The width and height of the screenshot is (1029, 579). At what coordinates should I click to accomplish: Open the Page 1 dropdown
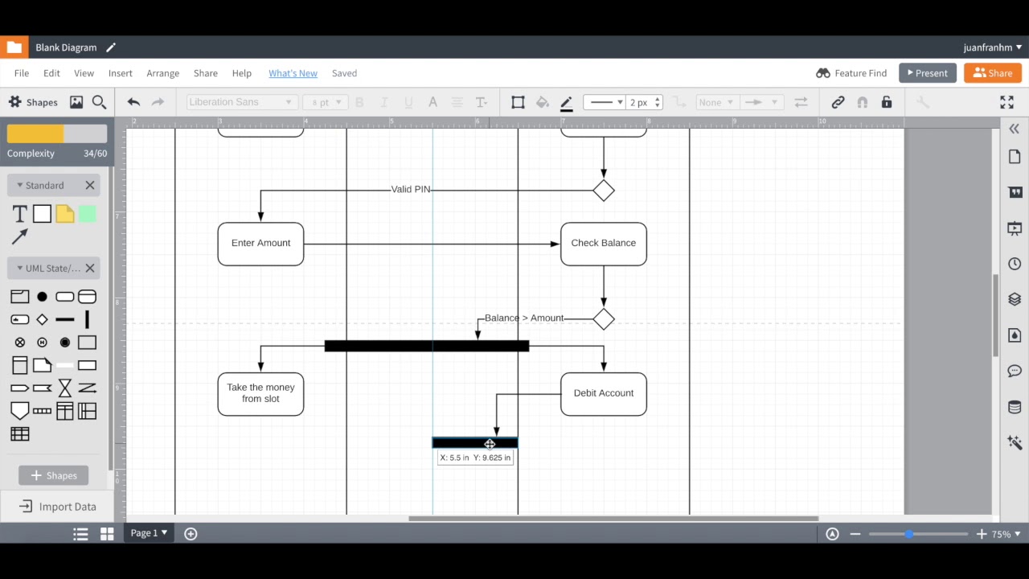pyautogui.click(x=149, y=533)
